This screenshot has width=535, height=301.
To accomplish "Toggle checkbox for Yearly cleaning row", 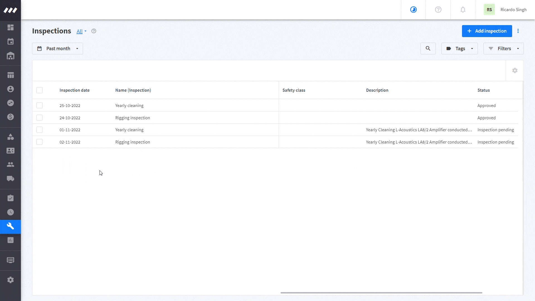I will point(39,105).
